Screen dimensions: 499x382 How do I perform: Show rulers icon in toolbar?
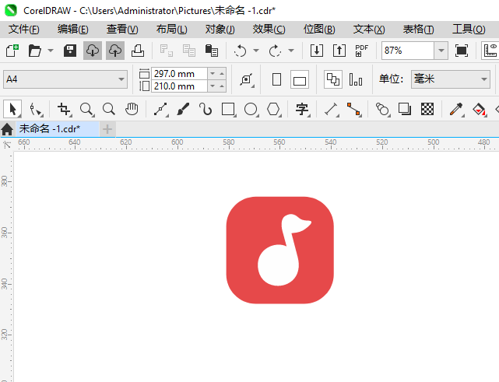tap(490, 51)
